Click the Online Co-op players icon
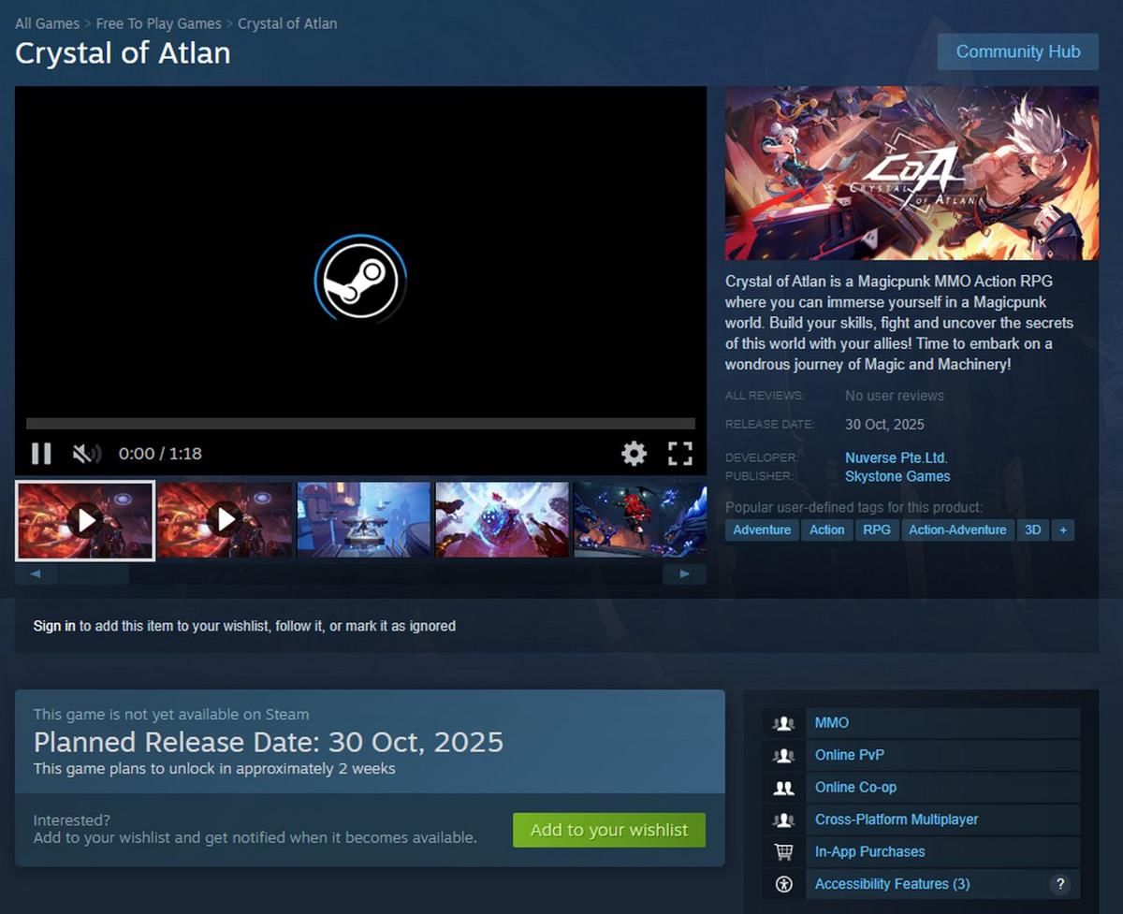This screenshot has width=1123, height=914. [783, 788]
